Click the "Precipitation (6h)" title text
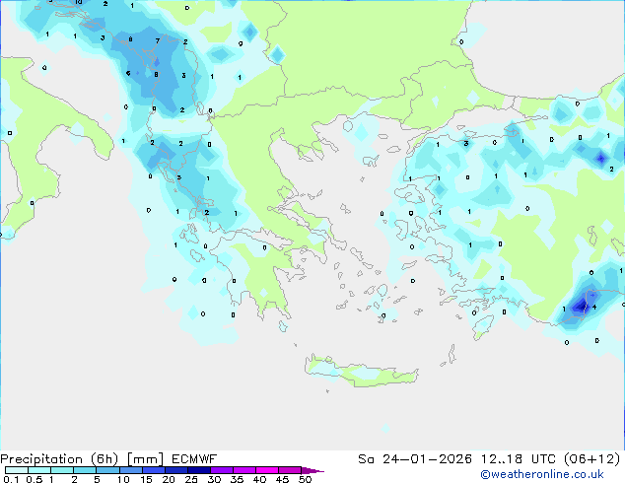Image resolution: width=625 pixels, height=483 pixels. coord(59,459)
